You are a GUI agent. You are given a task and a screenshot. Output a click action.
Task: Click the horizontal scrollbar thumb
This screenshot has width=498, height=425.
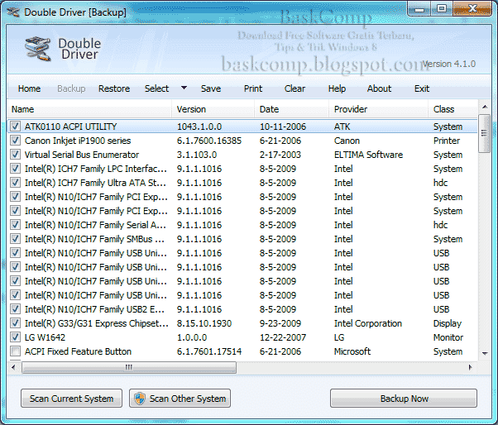[129, 367]
